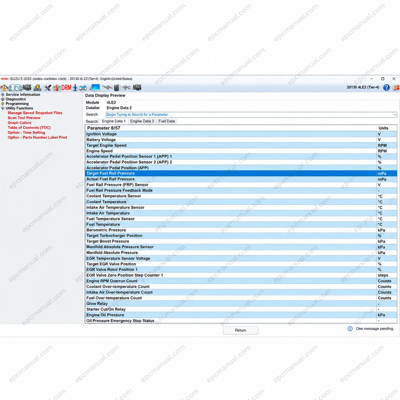The image size is (400, 400).
Task: Select the Target Boost Pressure row
Action: pyautogui.click(x=241, y=241)
